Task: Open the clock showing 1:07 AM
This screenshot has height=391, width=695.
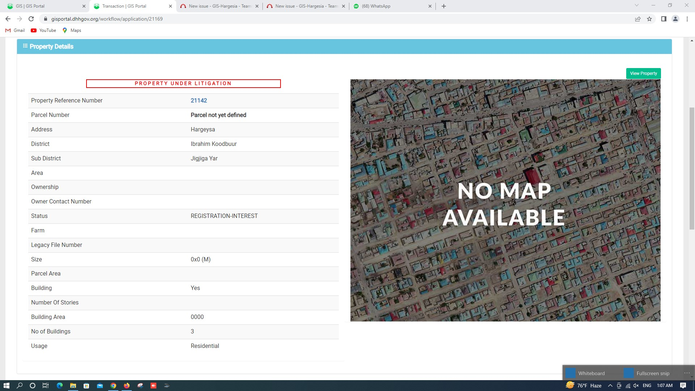Action: pos(665,386)
